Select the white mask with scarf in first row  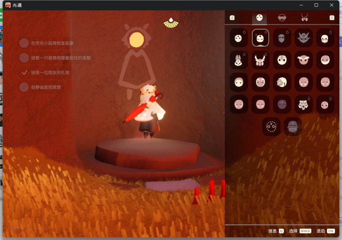[325, 38]
